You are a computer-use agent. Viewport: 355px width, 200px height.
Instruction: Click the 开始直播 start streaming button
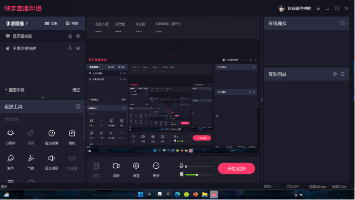tap(236, 169)
